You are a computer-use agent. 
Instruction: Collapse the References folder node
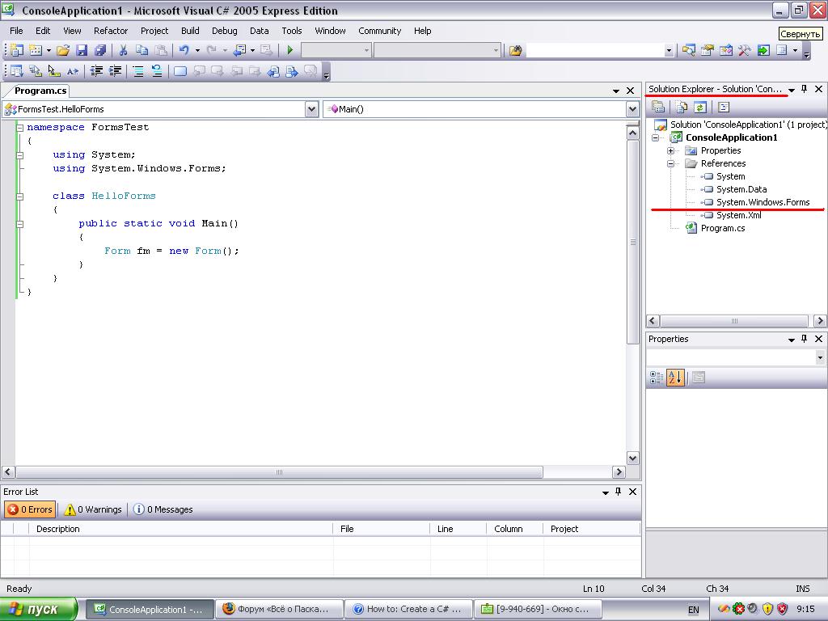click(x=670, y=163)
